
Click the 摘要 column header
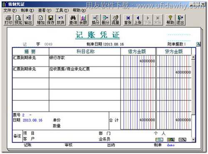30,52
